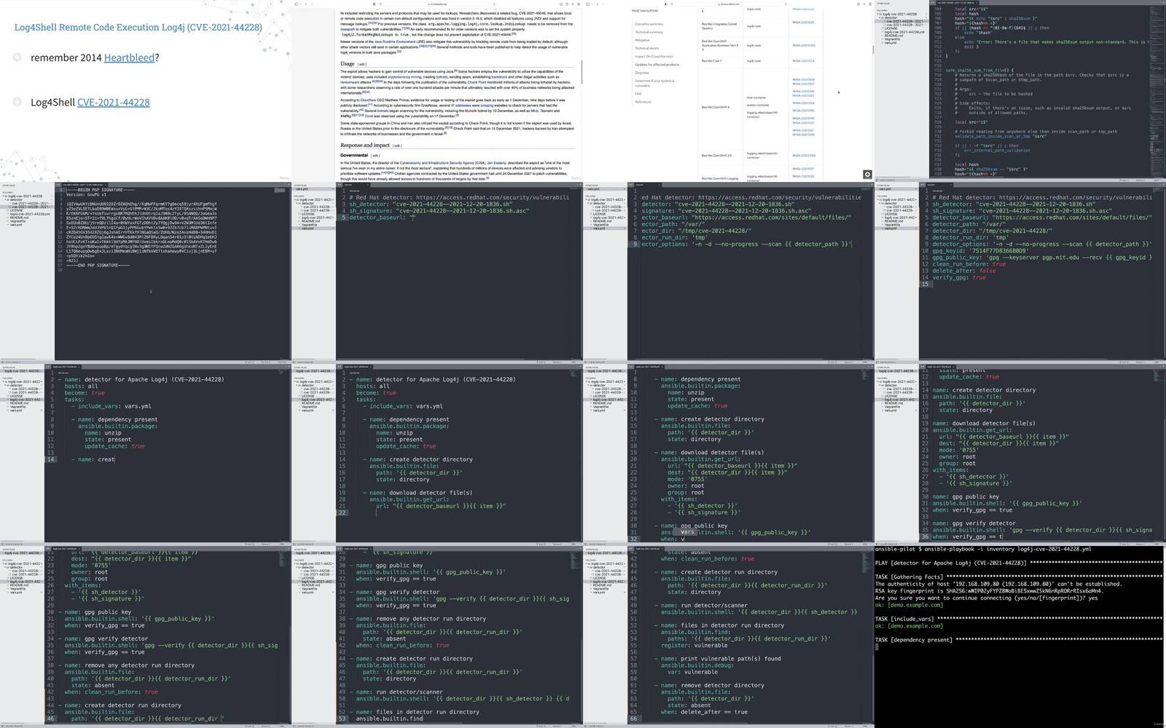Click the 'Response and impact' heading in Wikipedia frame

(x=365, y=145)
